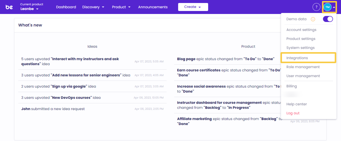Screen dimensions: 341x141
Task: Click the Leanbe 'be' logo icon
Action: [x=9, y=7]
